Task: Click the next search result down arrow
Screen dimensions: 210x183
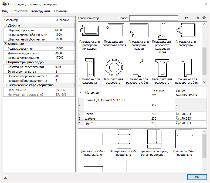Action: 204,18
